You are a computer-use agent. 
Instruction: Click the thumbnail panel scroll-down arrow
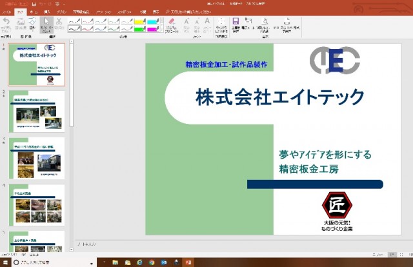[72, 250]
